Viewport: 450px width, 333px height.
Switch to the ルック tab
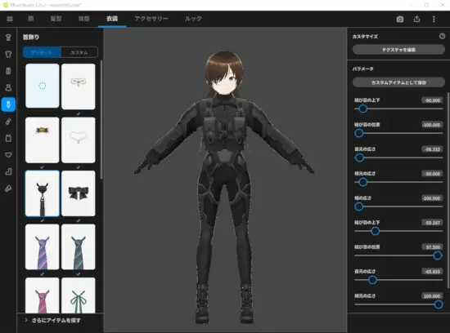(x=193, y=19)
